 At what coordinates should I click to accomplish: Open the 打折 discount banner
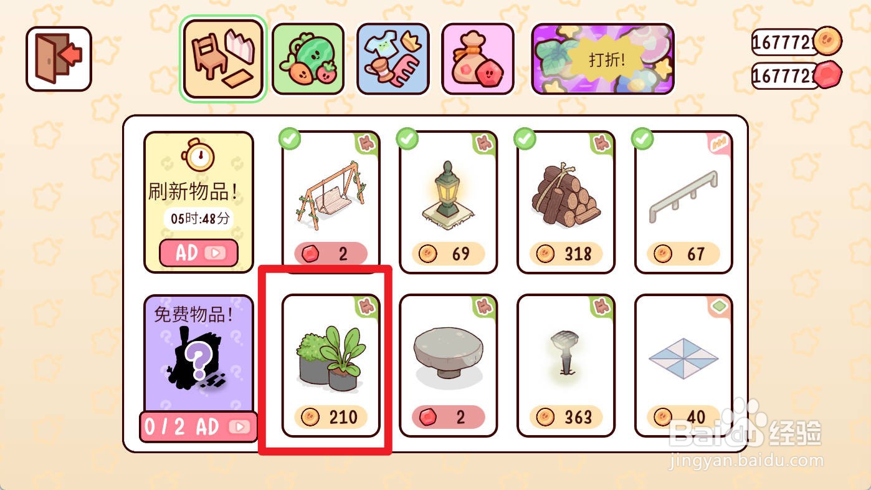[602, 59]
